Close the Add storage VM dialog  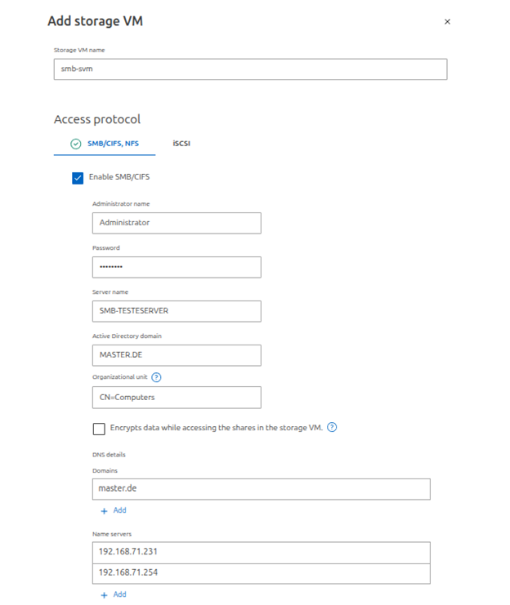pyautogui.click(x=447, y=22)
